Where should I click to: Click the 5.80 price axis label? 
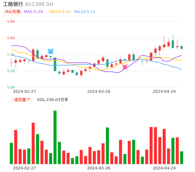pyautogui.click(x=11, y=22)
